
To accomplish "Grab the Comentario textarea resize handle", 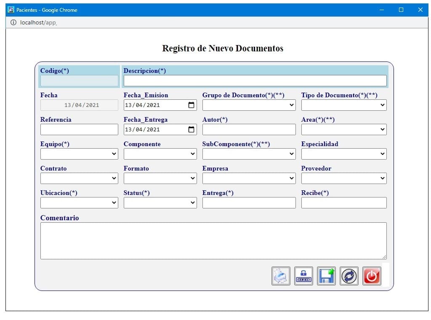I will [384, 257].
